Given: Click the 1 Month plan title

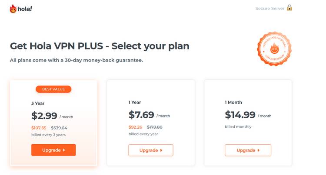Looking at the screenshot, I should tap(233, 102).
